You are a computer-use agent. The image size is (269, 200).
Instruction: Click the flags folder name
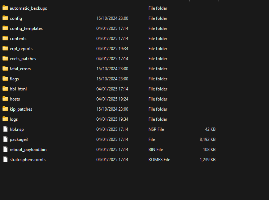pos(14,79)
